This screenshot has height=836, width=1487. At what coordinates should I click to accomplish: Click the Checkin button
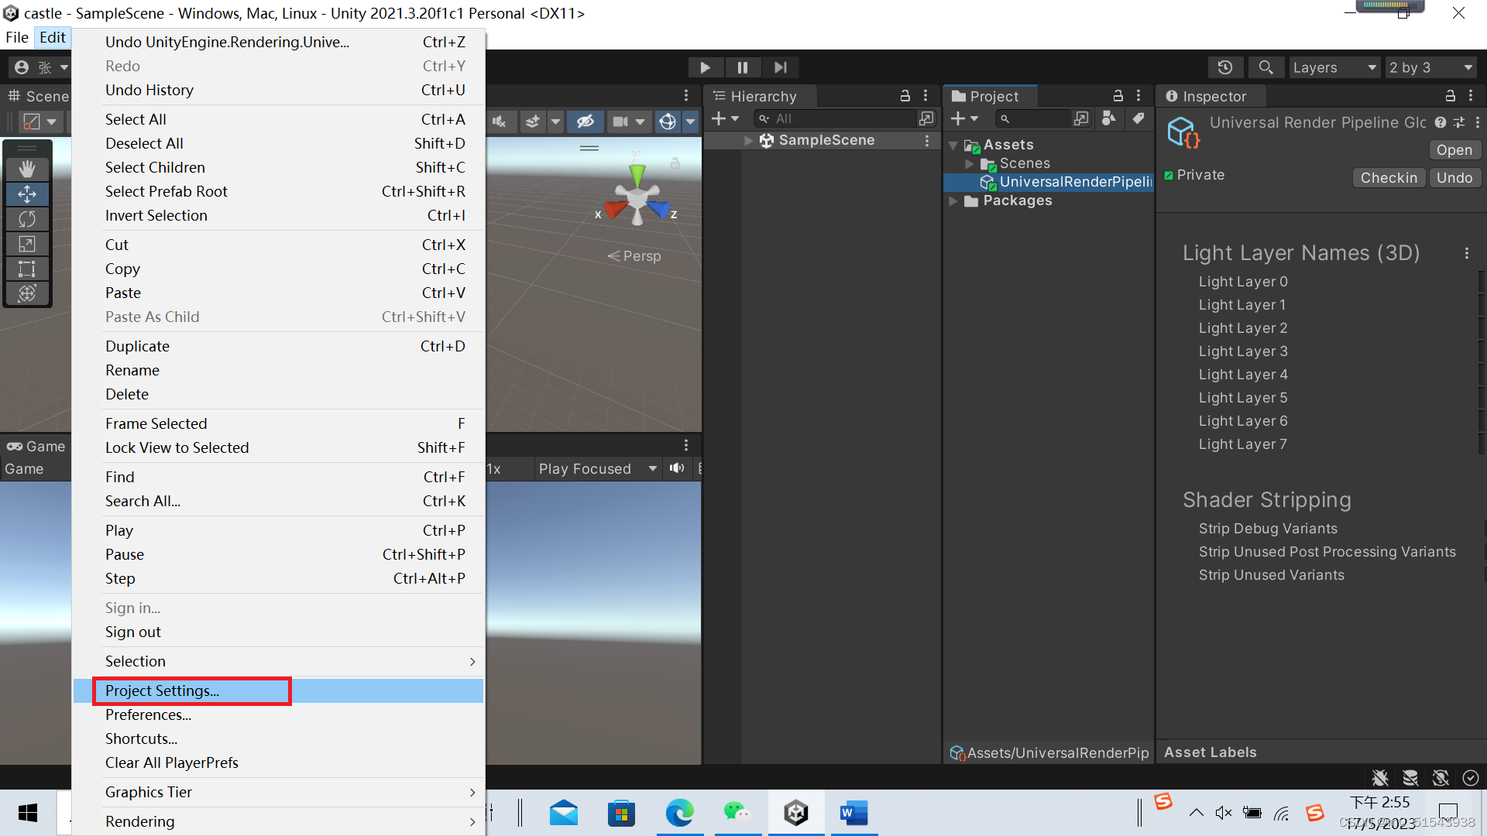1389,177
